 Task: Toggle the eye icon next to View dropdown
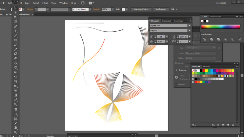coord(219,48)
